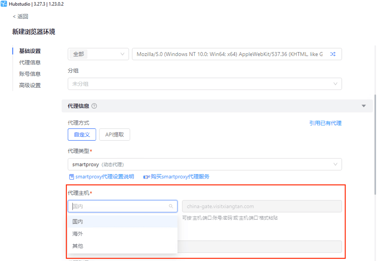
Task: Choose 其他 from the host list
Action: click(78, 246)
